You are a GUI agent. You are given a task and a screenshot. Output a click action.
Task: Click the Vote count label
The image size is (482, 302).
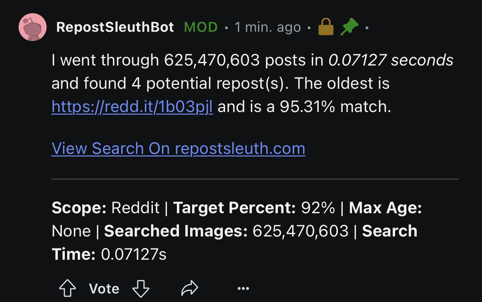coord(104,288)
